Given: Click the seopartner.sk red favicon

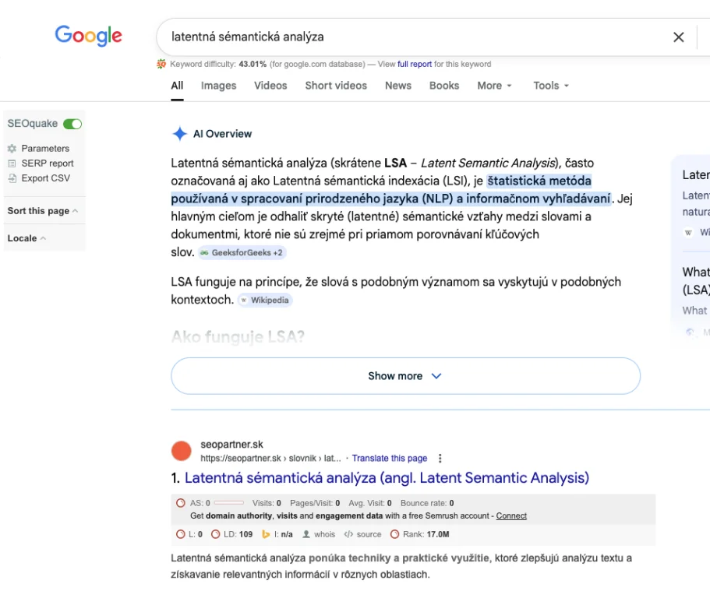Looking at the screenshot, I should tap(181, 451).
